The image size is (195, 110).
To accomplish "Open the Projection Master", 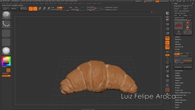I will pyautogui.click(x=6, y=9).
